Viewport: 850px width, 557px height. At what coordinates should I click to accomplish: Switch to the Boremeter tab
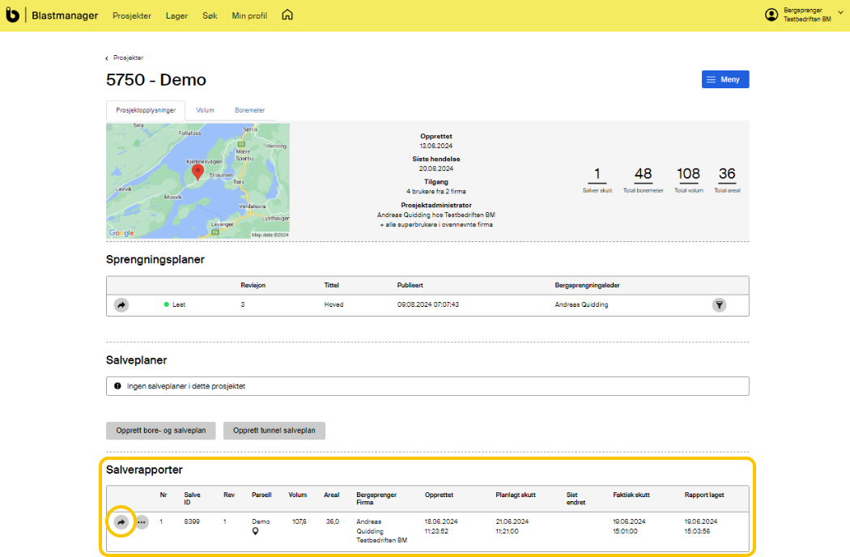tap(249, 110)
